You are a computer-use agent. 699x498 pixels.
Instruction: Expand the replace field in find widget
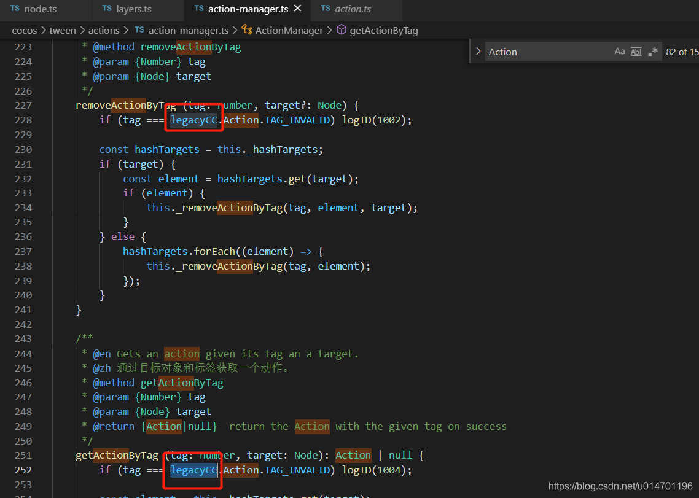pyautogui.click(x=478, y=51)
